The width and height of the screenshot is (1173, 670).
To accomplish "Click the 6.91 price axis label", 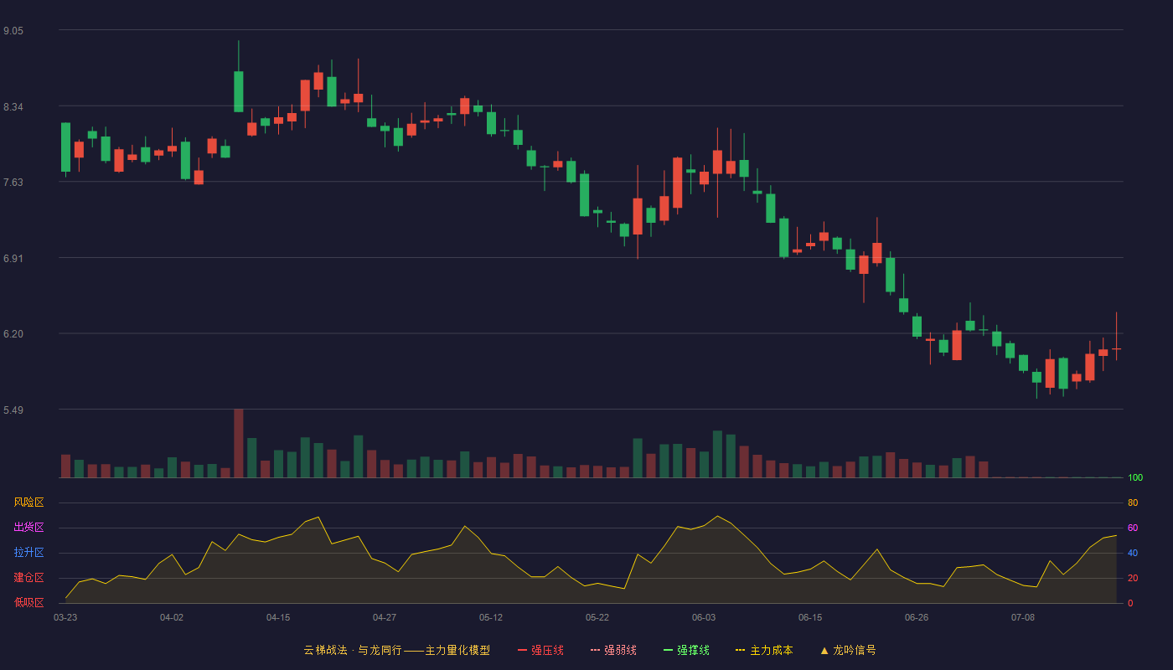I will point(13,259).
